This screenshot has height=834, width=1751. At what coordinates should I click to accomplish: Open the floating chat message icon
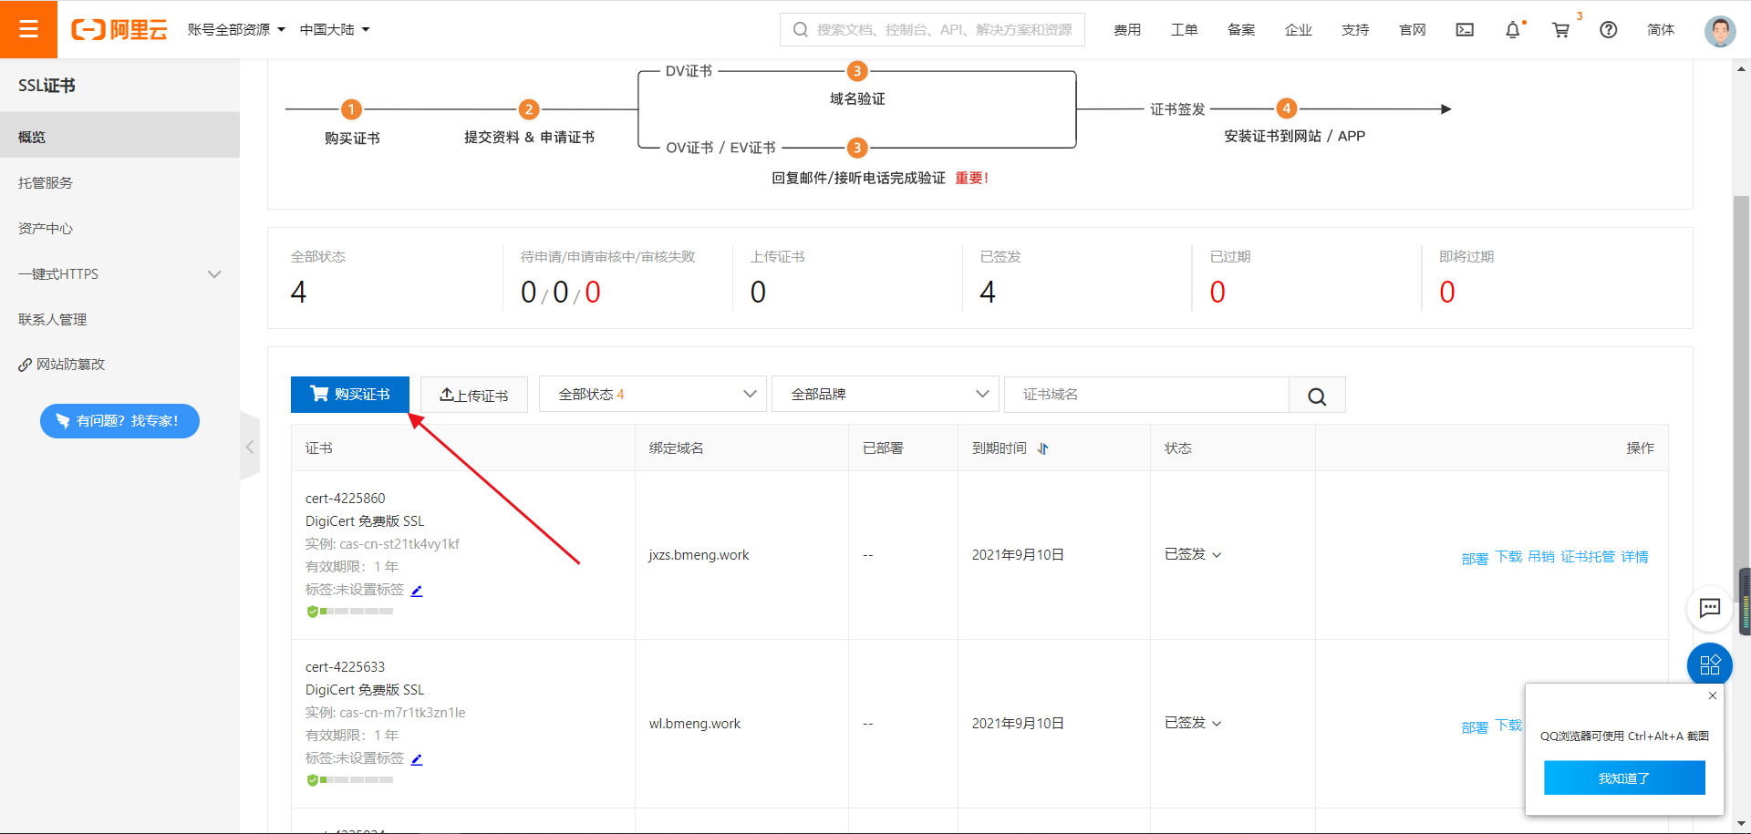coord(1709,608)
